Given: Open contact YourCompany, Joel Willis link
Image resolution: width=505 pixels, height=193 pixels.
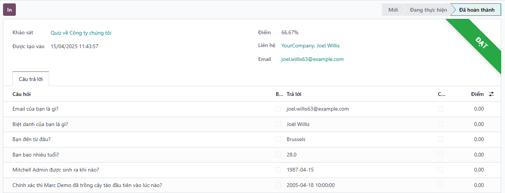Looking at the screenshot, I should [x=310, y=46].
